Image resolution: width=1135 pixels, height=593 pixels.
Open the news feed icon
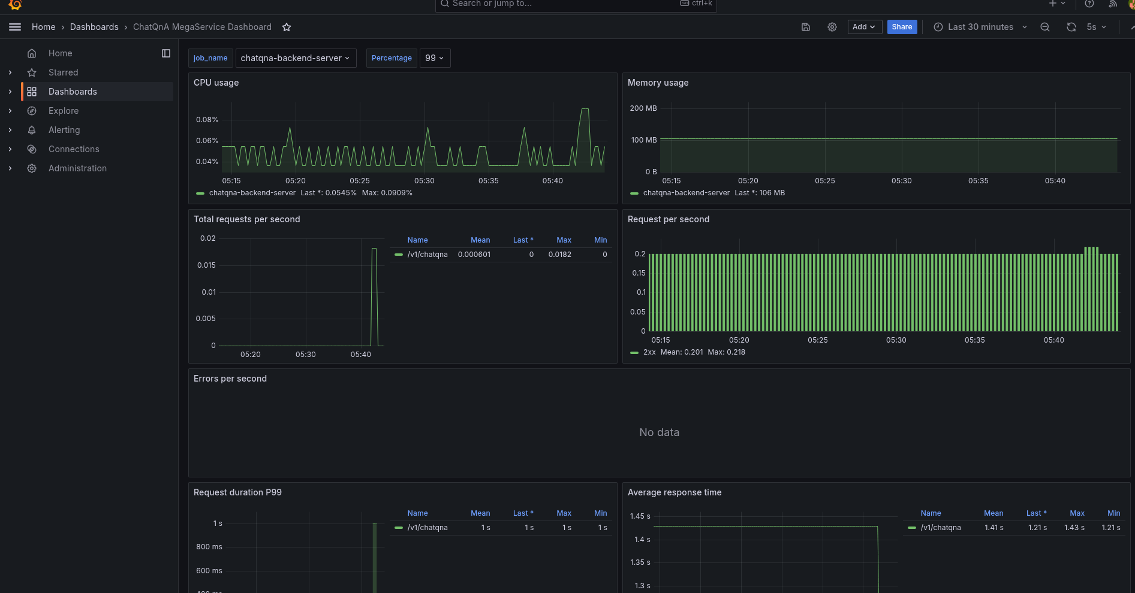click(x=1113, y=4)
